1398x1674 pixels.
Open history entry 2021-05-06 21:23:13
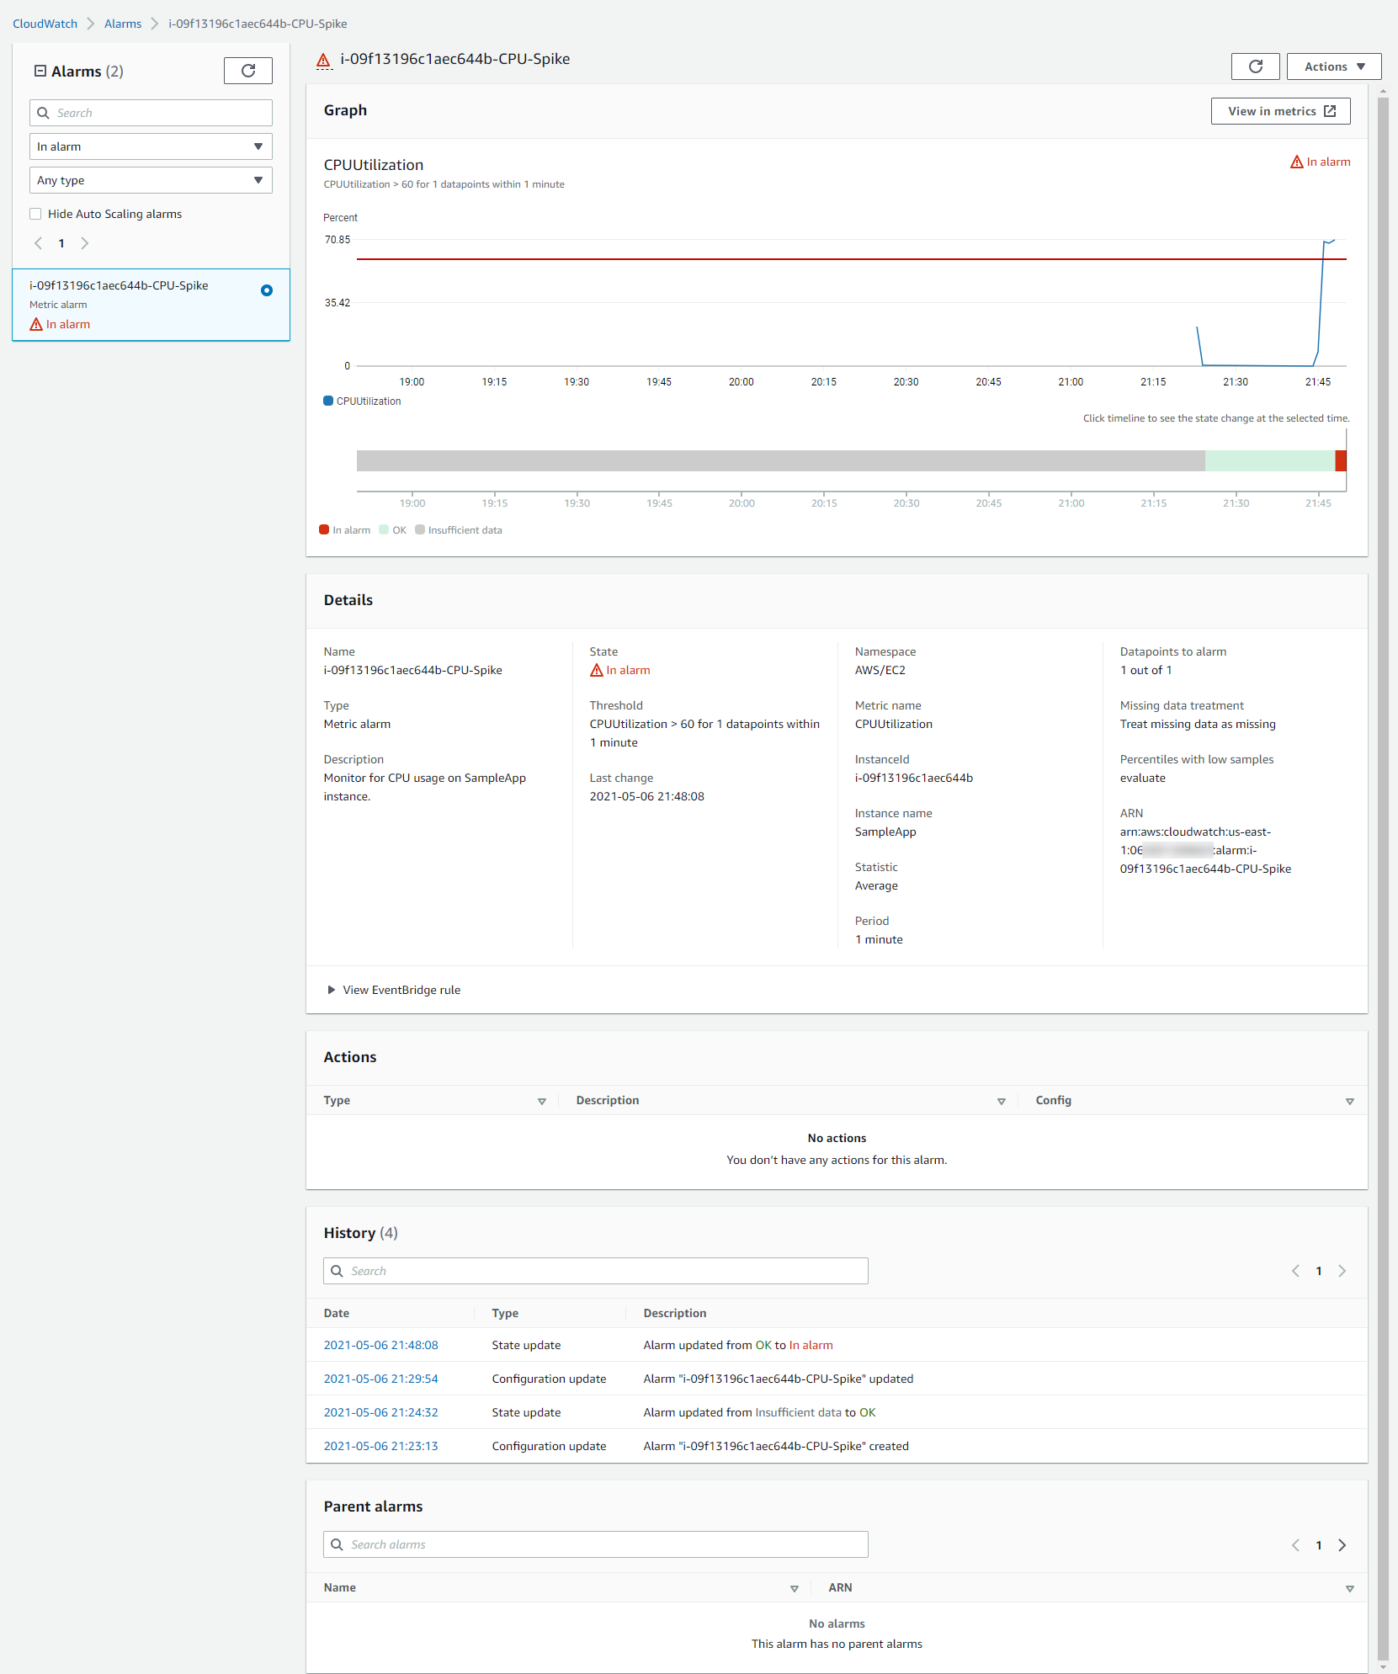(381, 1446)
